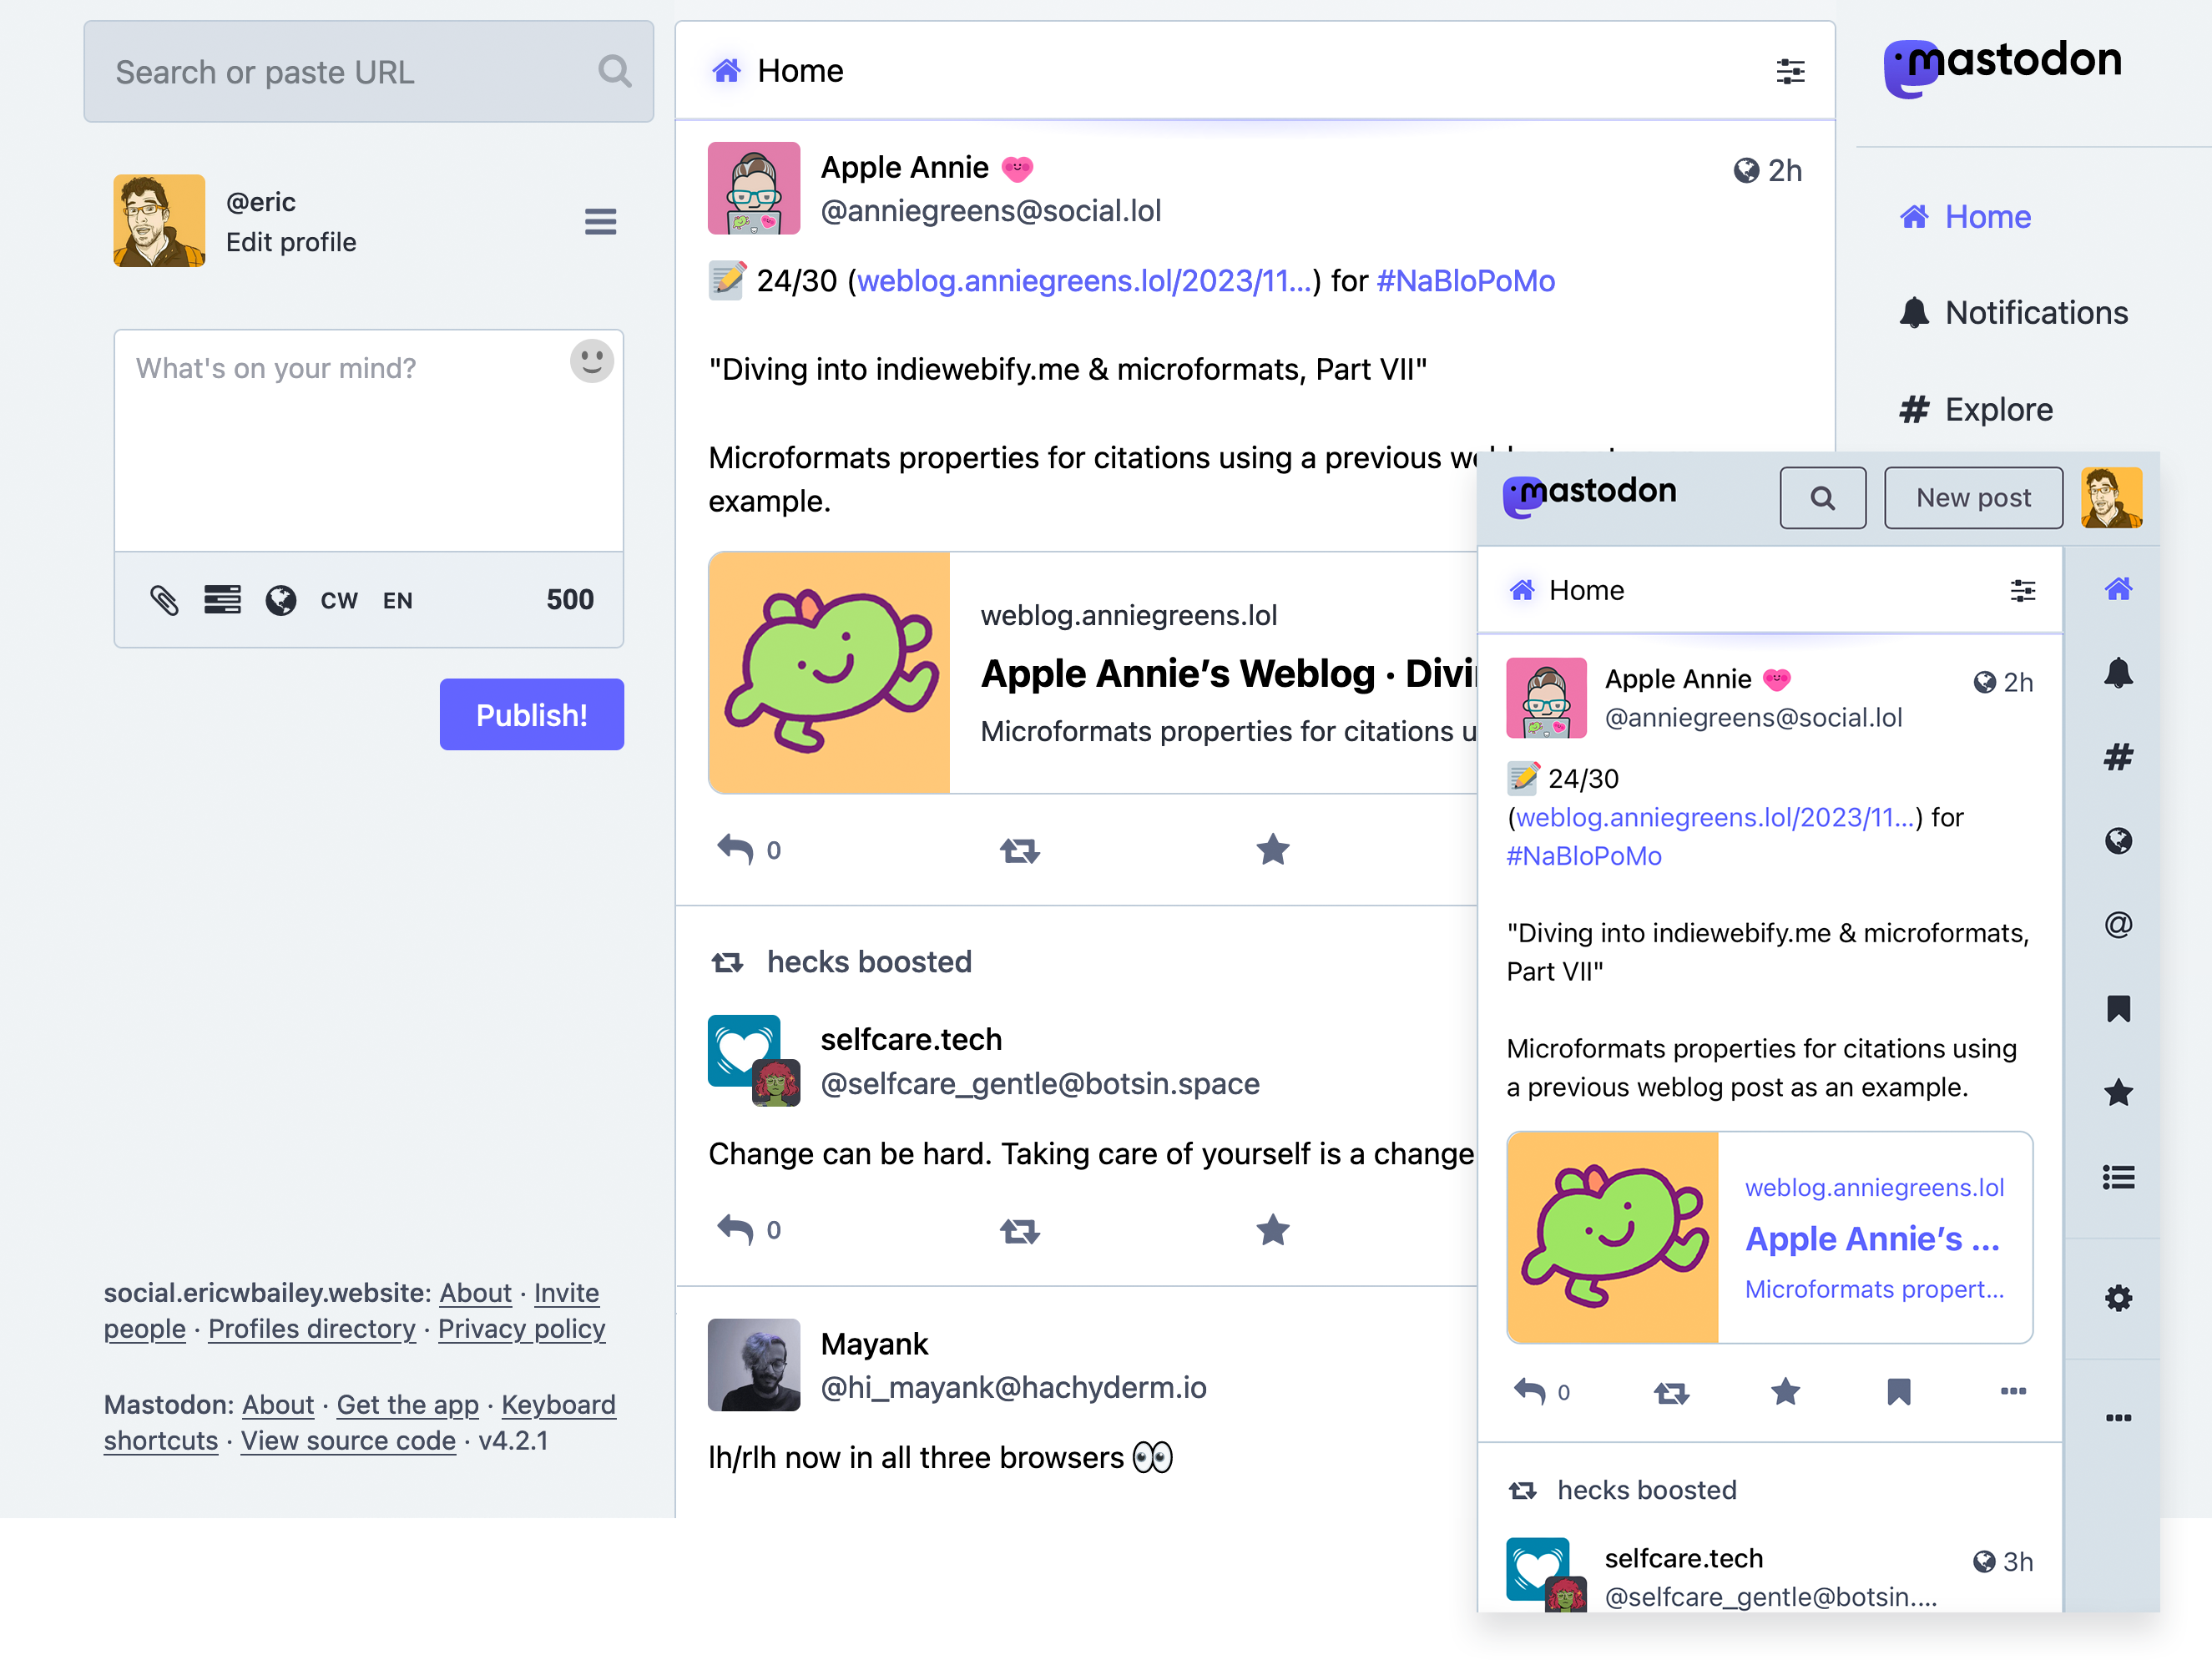Open Bookmarks icon in small window sidebar
Screen dimensions: 2212x1660
(x=2118, y=1009)
